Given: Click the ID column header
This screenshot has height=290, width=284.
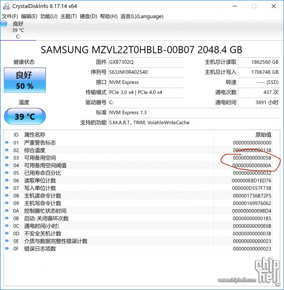Looking at the screenshot, I should click(x=16, y=135).
